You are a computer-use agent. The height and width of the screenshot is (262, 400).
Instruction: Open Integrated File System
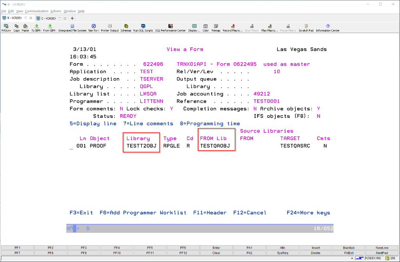72,28
